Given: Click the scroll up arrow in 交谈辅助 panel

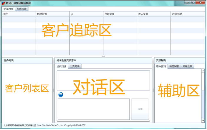Looking at the screenshot, I should pyautogui.click(x=203, y=71).
